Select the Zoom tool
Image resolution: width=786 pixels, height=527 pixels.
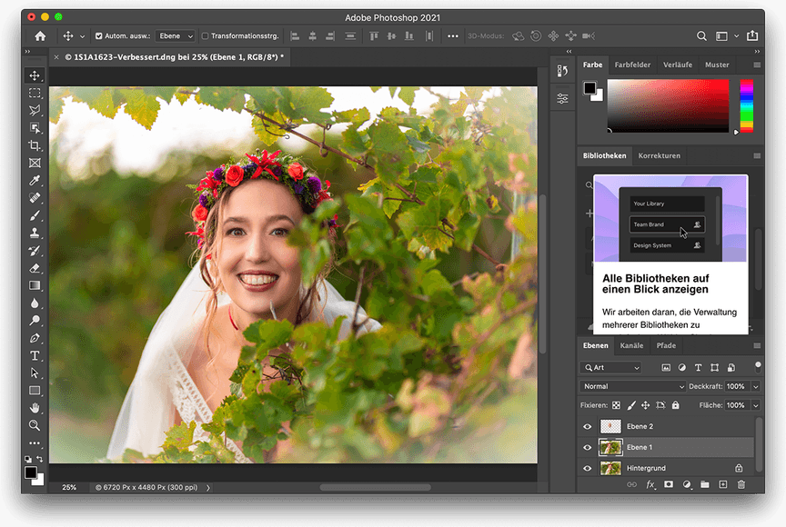(x=35, y=426)
